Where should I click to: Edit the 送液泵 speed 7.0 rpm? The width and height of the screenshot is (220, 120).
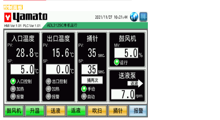123,94
